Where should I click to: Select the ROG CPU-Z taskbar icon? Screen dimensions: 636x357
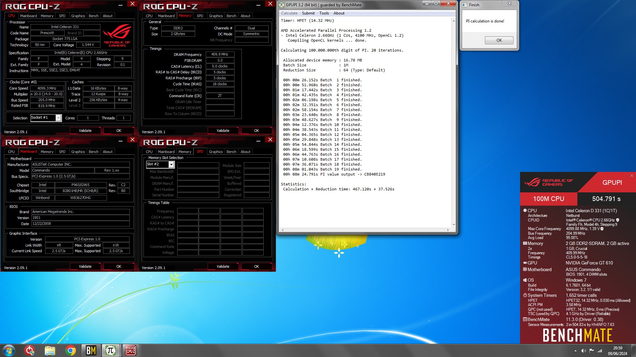(131, 350)
